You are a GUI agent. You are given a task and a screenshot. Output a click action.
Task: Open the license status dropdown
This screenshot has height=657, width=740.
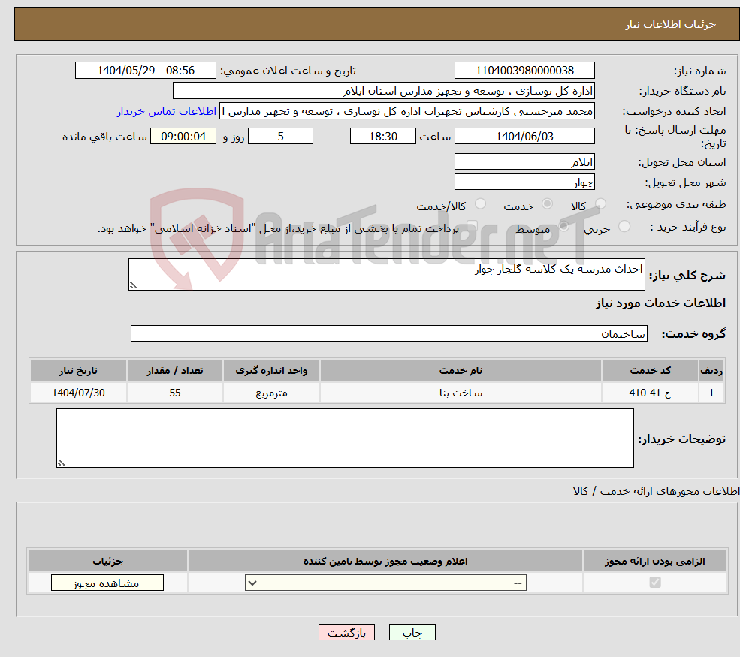pos(385,583)
